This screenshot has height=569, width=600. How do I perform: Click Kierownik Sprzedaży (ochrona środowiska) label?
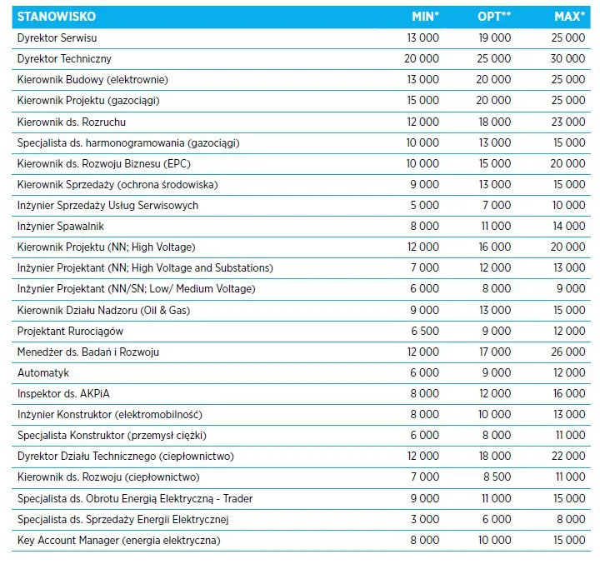[x=117, y=184]
